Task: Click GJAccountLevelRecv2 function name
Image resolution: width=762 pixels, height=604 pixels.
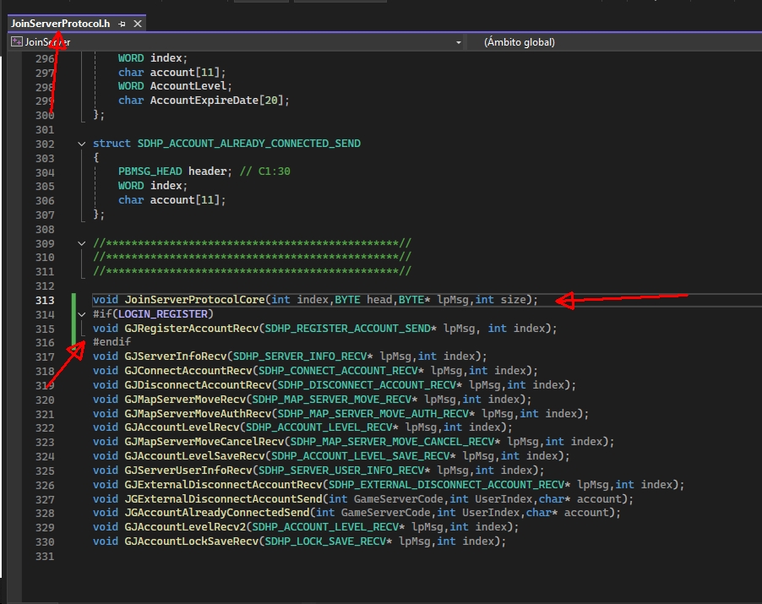Action: (x=185, y=527)
